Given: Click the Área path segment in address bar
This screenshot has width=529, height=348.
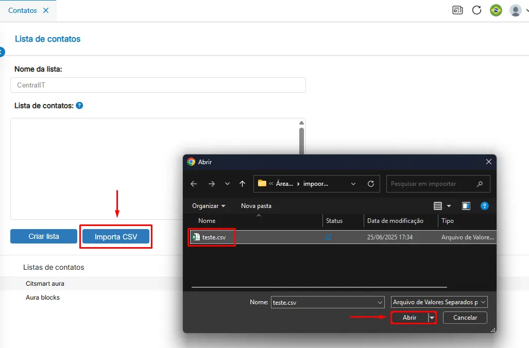Looking at the screenshot, I should 284,184.
